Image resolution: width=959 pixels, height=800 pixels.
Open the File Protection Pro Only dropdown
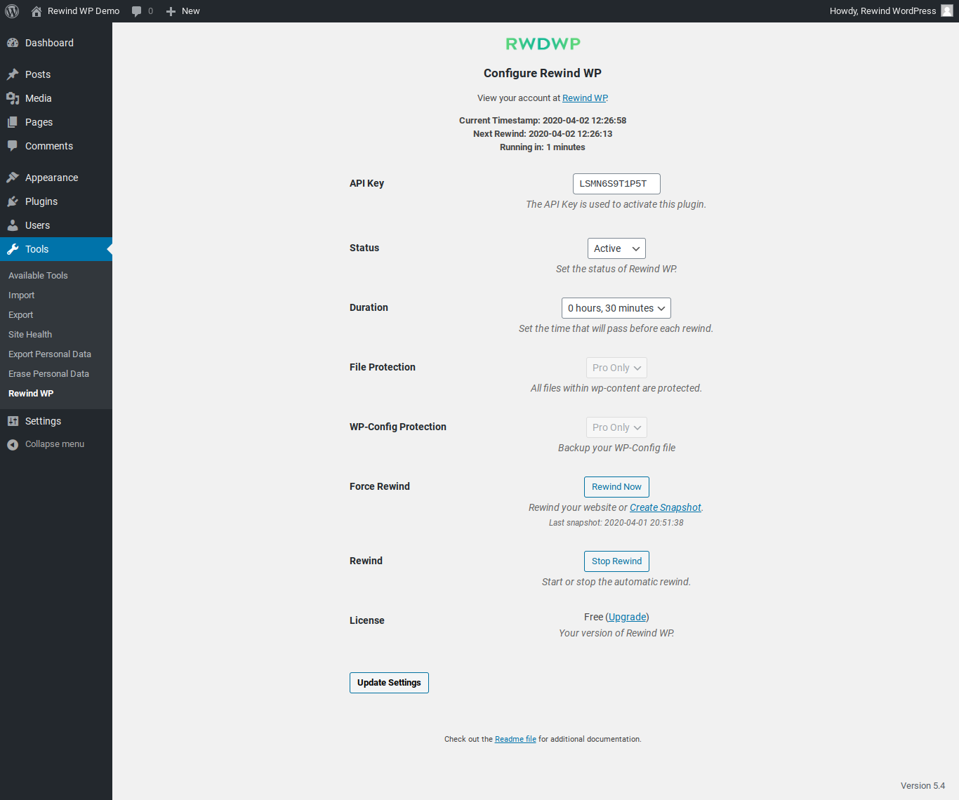pos(616,368)
